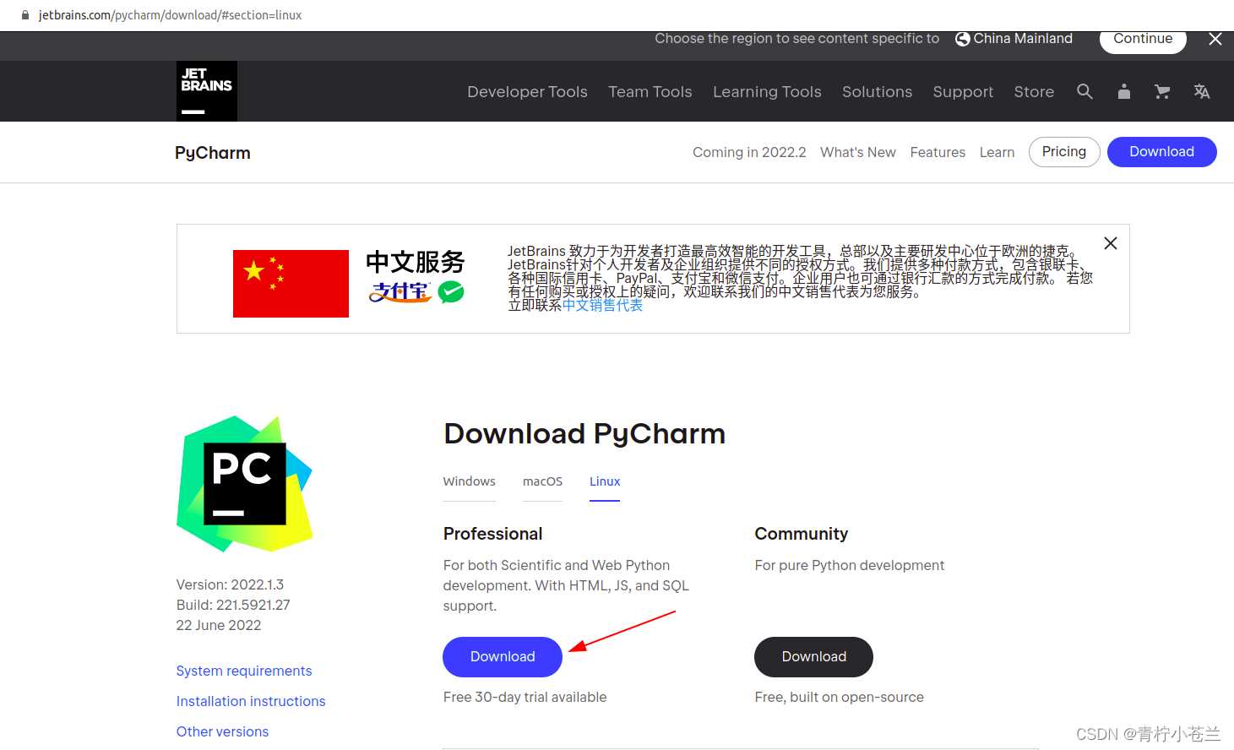Screen dimensions: 1234x750
Task: Click the text 22 June 2022
Action: point(219,625)
